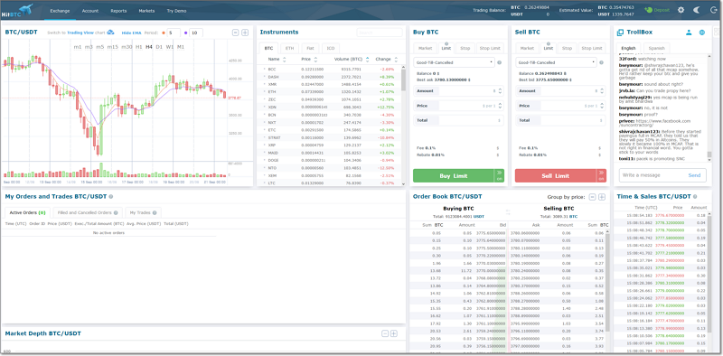Click info icon beside Time & Sales title
Viewport: 723px width, 356px height.
[695, 196]
